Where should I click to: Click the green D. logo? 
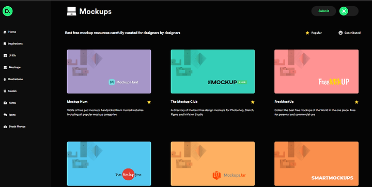pos(8,11)
